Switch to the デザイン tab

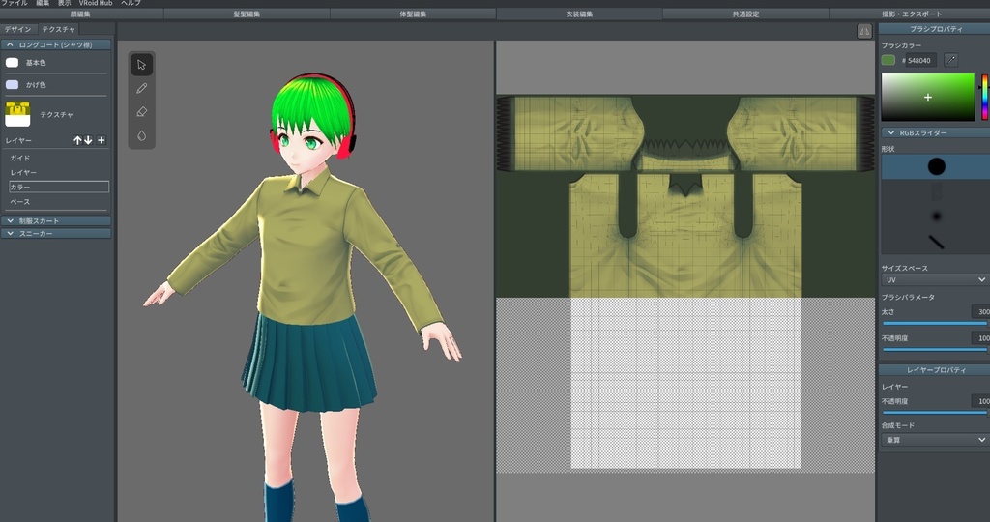pos(17,29)
